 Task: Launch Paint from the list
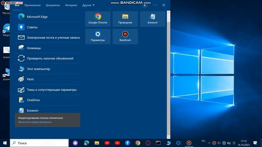[47, 79]
